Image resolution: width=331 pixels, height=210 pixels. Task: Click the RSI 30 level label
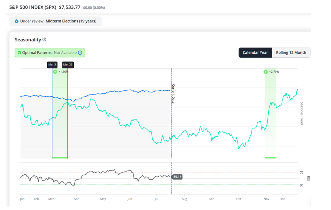click(x=302, y=185)
